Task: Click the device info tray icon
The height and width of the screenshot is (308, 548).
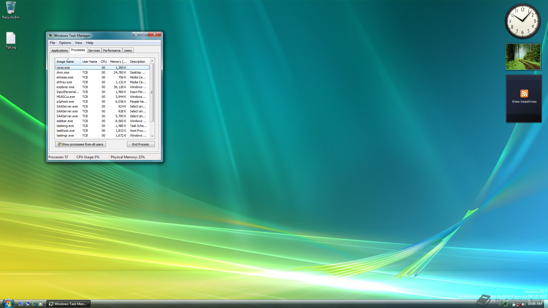Action: [x=513, y=304]
